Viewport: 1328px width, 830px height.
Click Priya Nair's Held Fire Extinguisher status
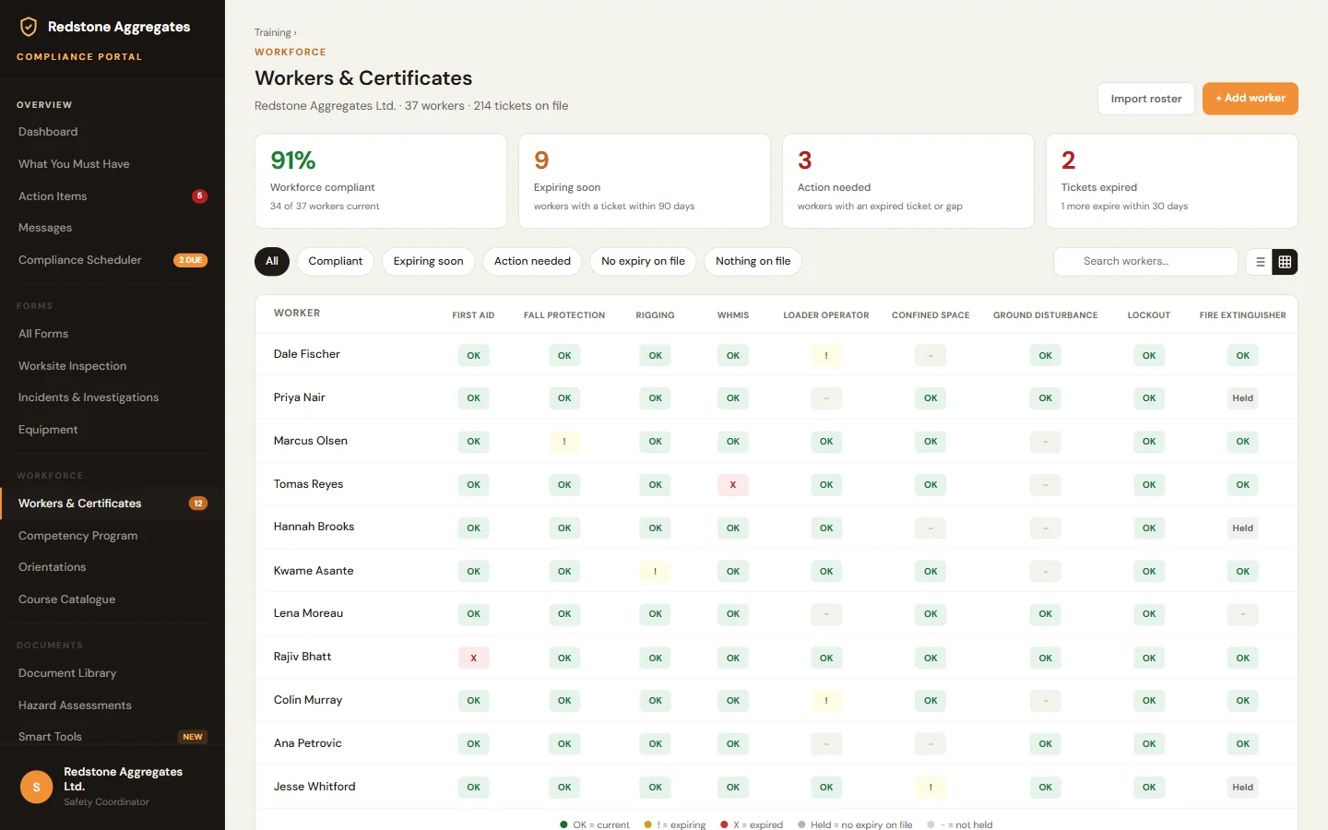(x=1242, y=398)
